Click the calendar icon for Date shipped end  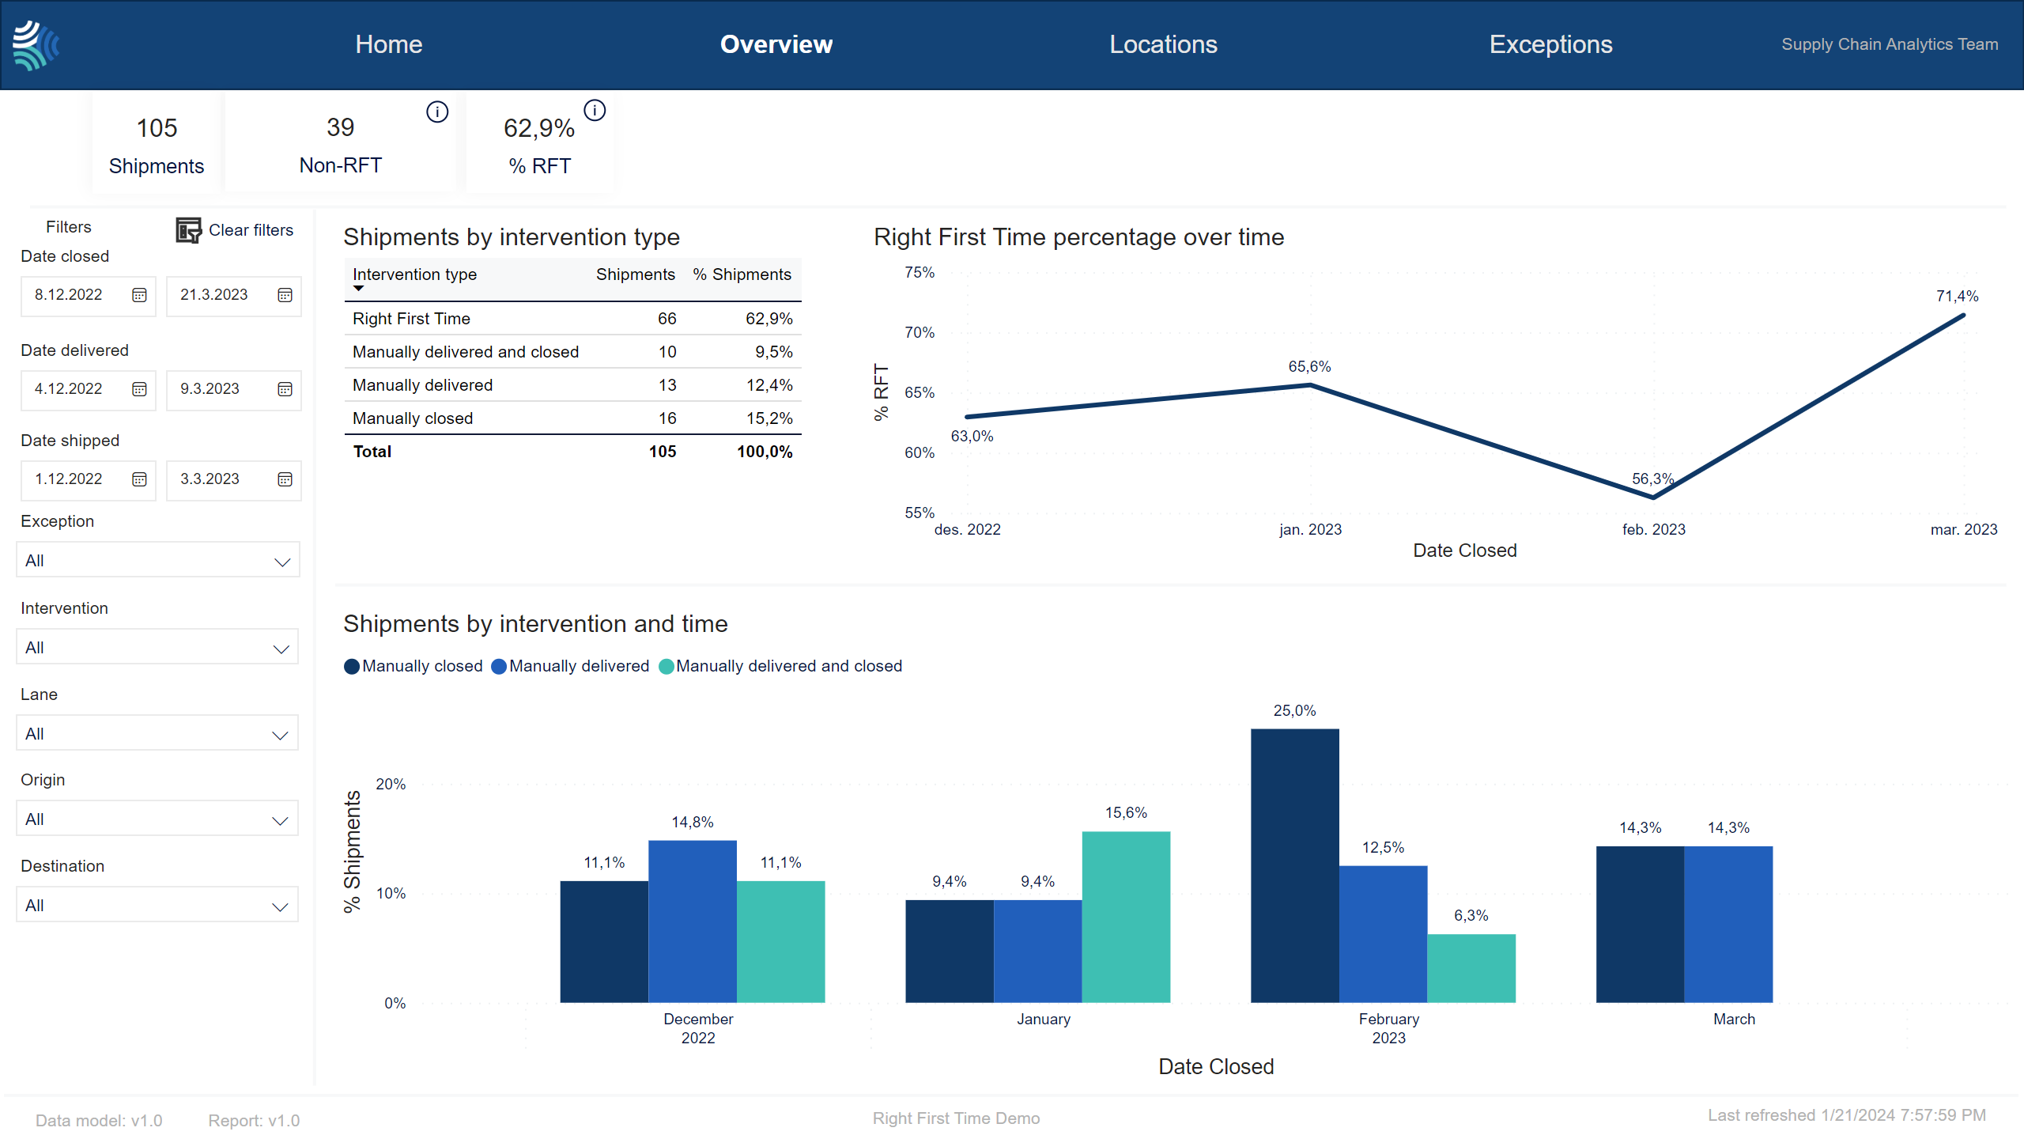284,477
